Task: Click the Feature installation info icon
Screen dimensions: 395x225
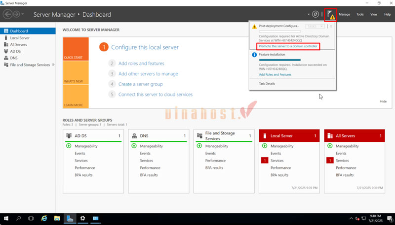Action: tap(254, 55)
